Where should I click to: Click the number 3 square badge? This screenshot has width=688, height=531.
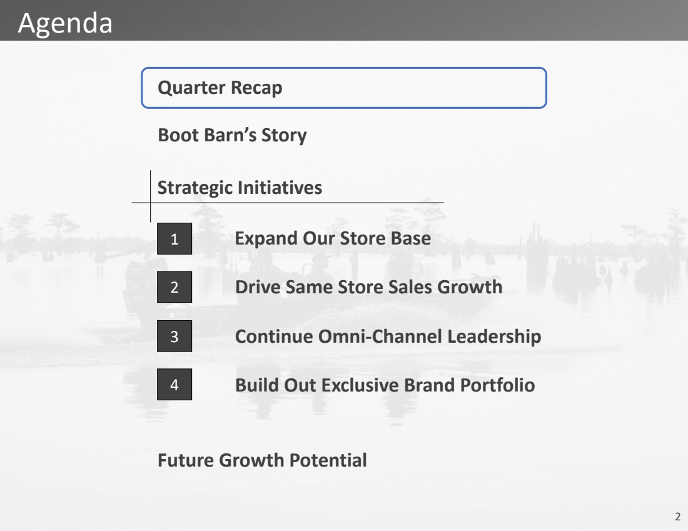tap(175, 336)
